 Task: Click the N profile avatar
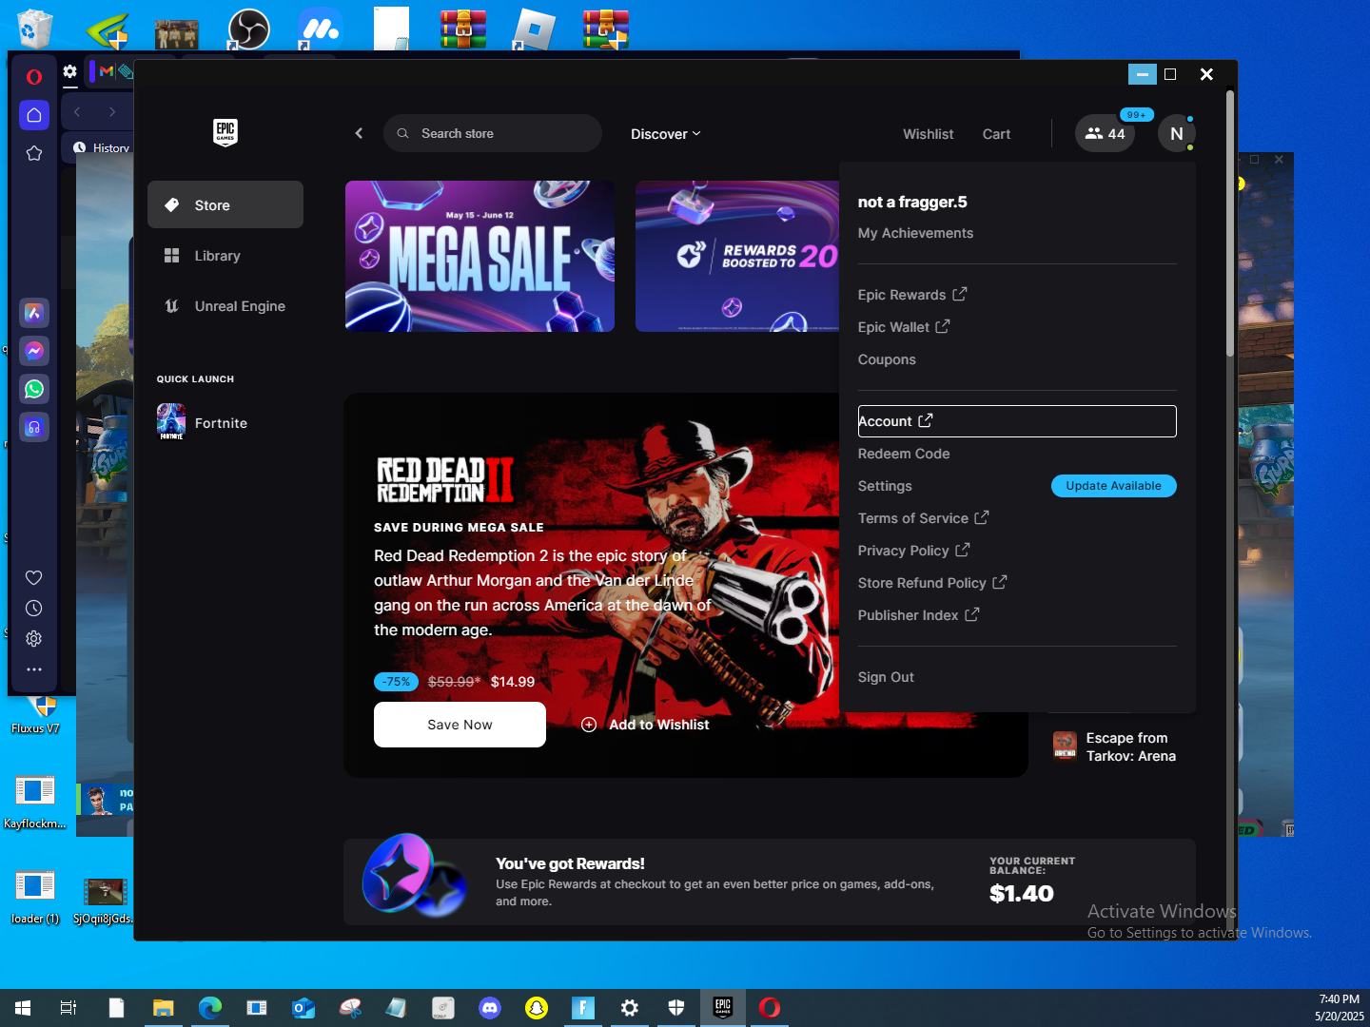[x=1177, y=134]
